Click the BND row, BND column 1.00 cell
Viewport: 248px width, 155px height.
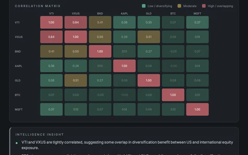[100, 52]
